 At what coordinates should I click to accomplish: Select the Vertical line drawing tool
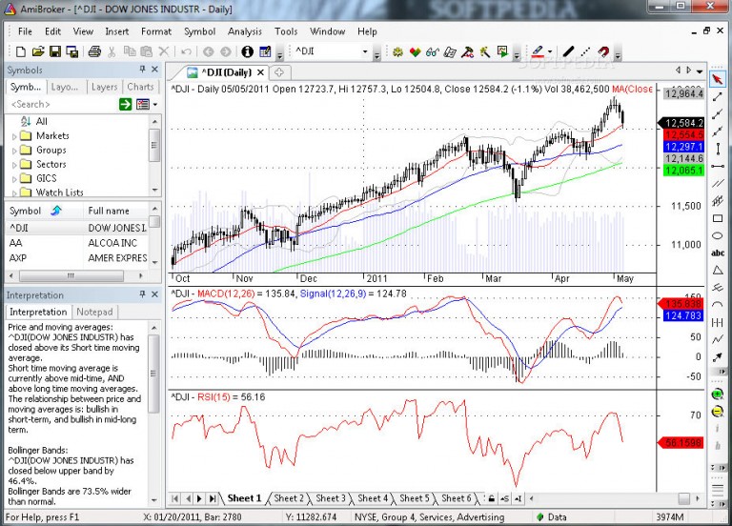(x=718, y=149)
